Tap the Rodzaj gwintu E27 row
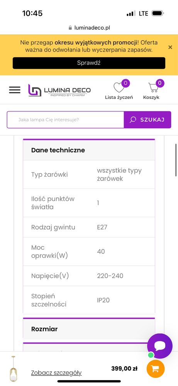The height and width of the screenshot is (386, 178). tap(89, 227)
